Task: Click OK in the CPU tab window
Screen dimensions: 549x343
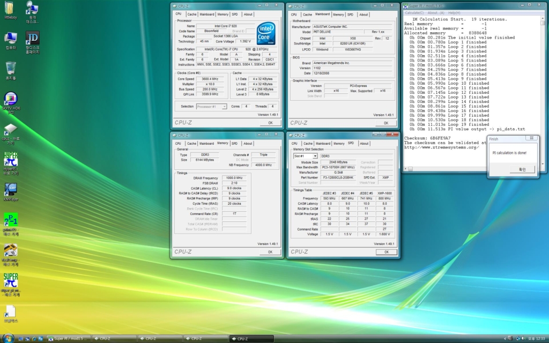Action: tap(270, 123)
